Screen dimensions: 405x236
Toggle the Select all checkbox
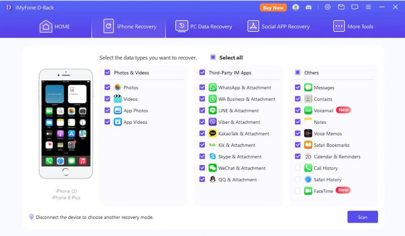tap(213, 57)
